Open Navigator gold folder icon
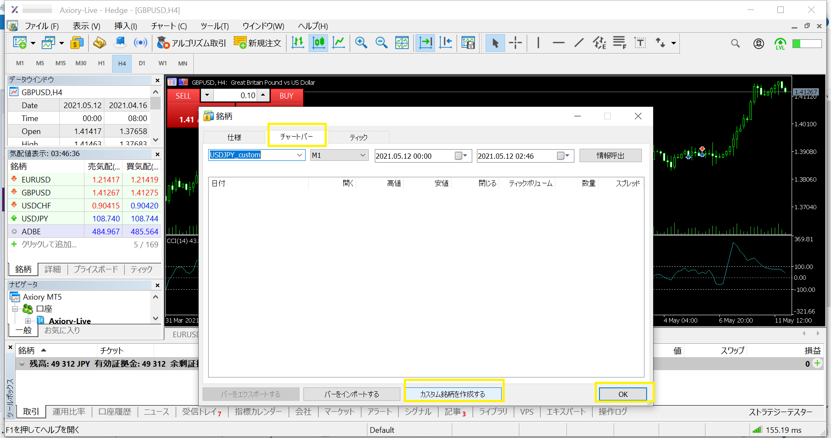Viewport: 831px width, 438px height. pyautogui.click(x=100, y=43)
